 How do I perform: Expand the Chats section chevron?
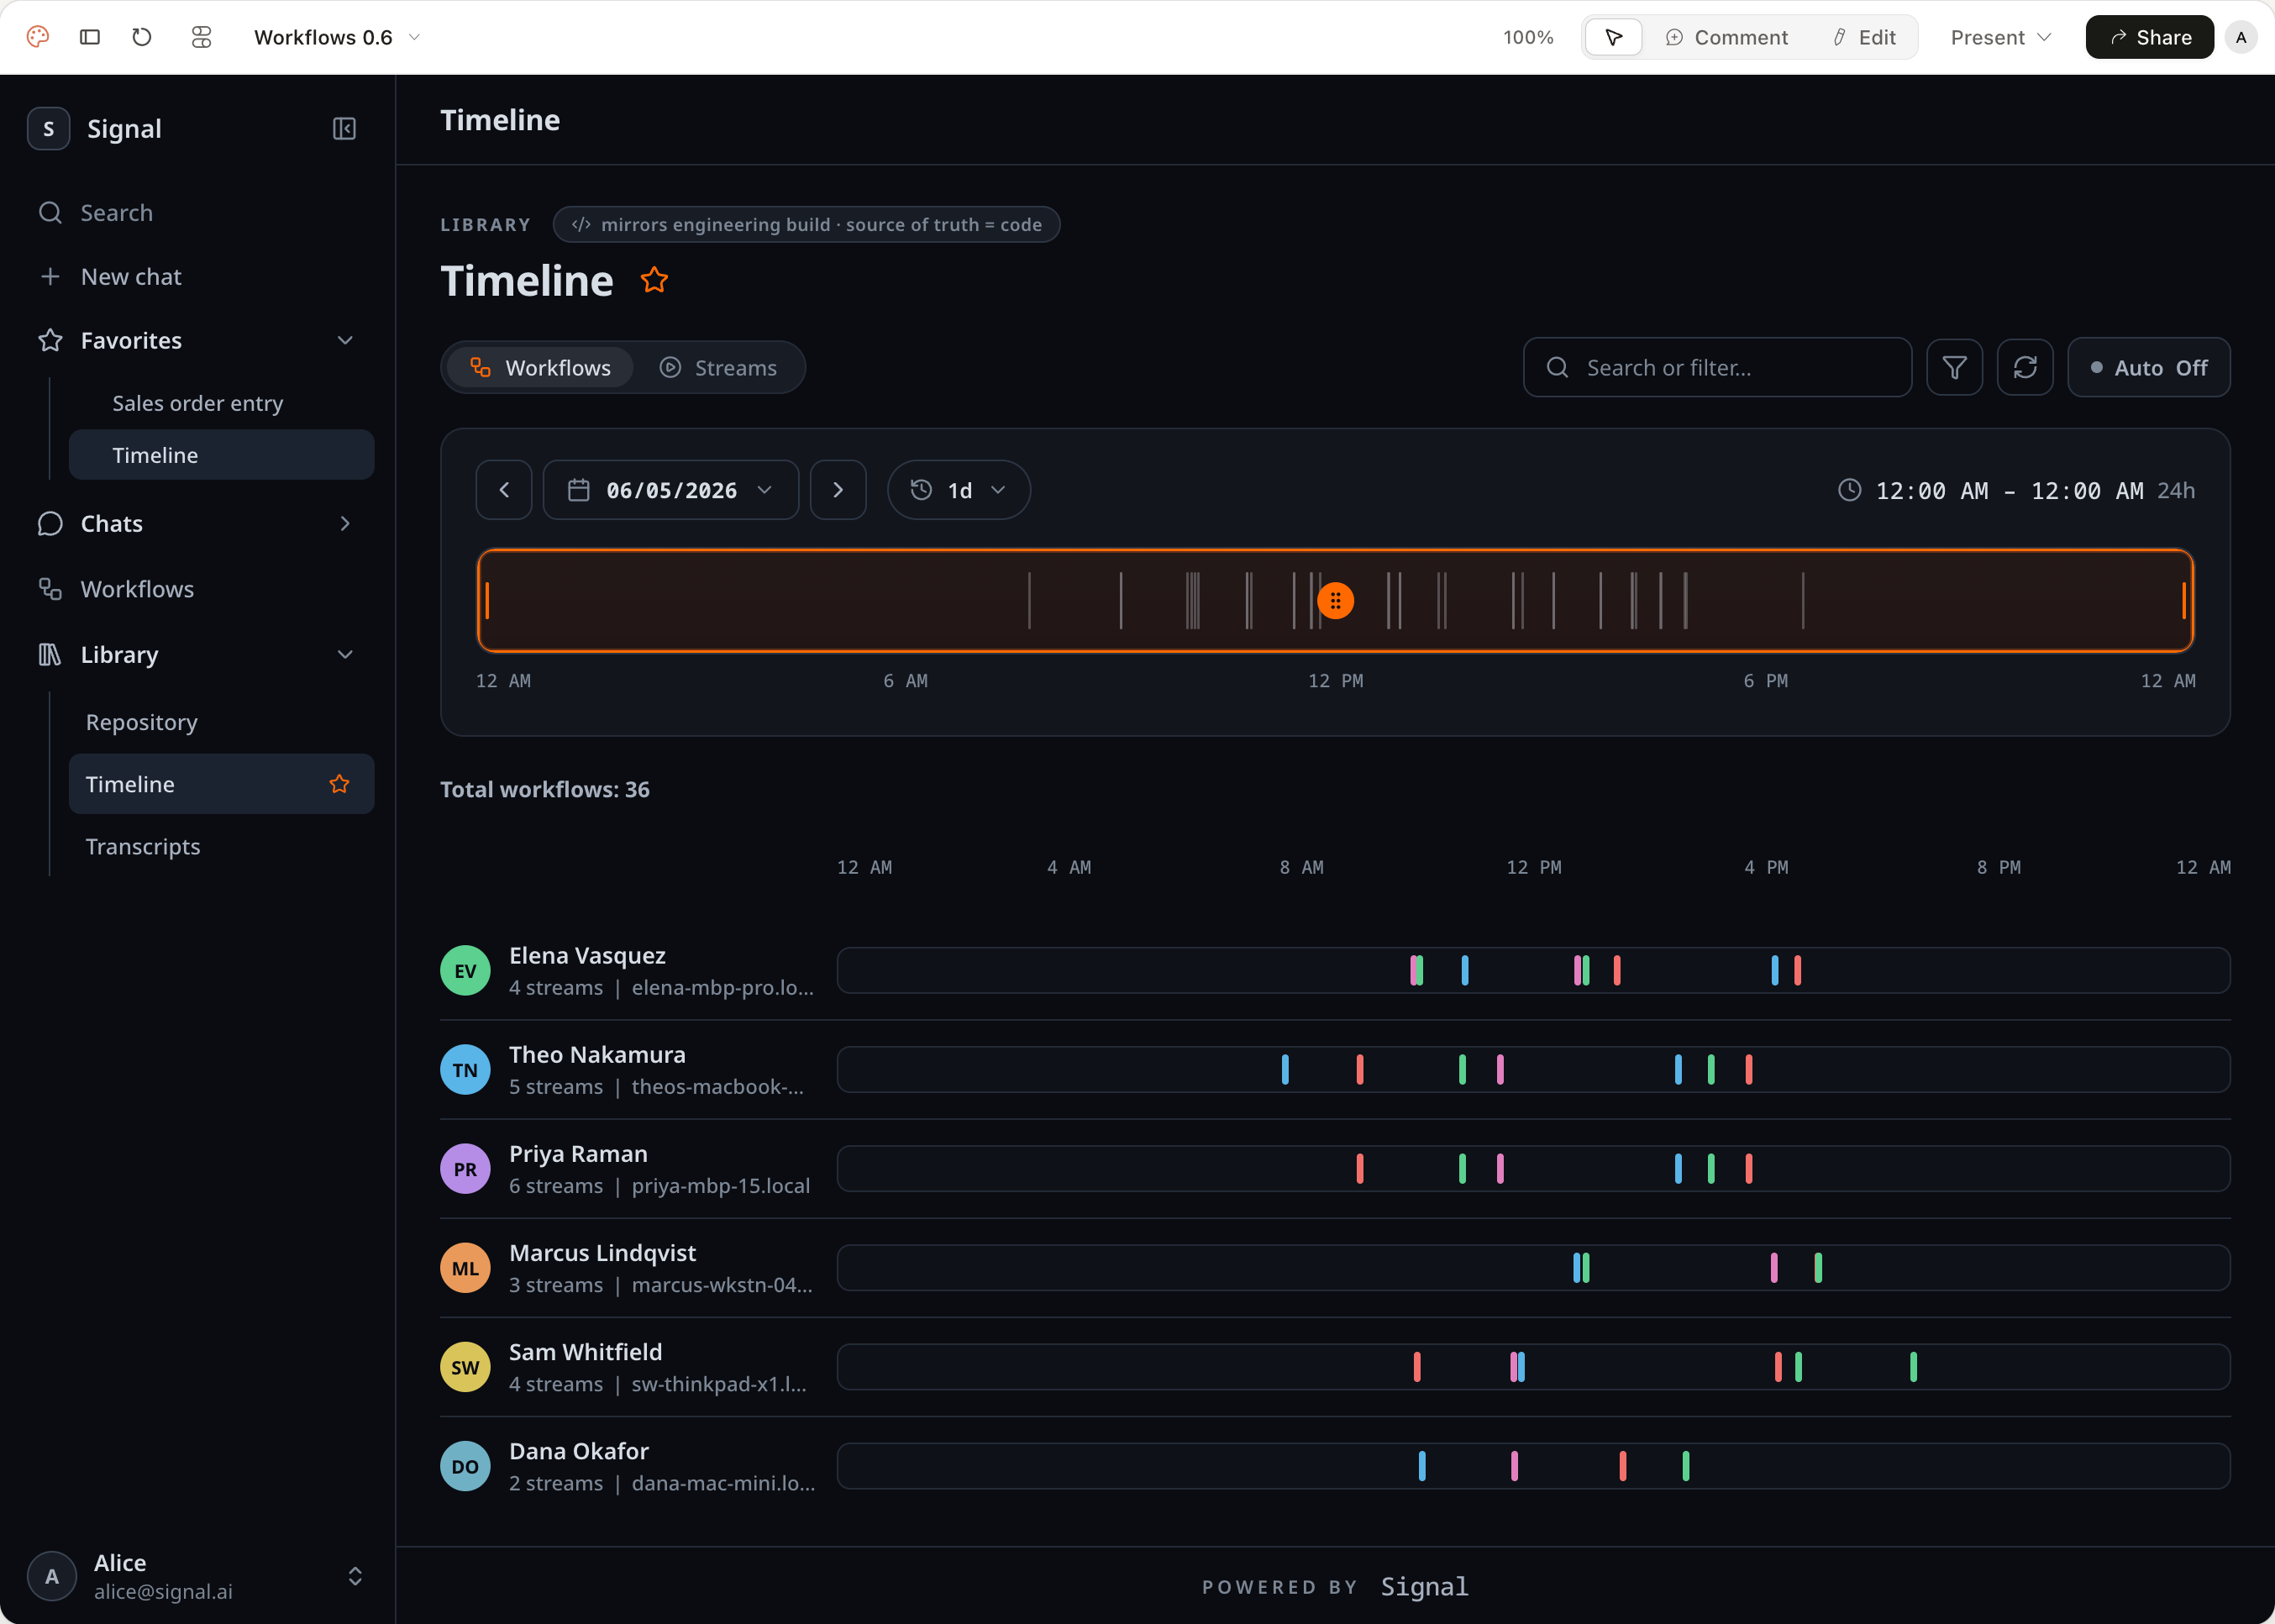point(345,524)
